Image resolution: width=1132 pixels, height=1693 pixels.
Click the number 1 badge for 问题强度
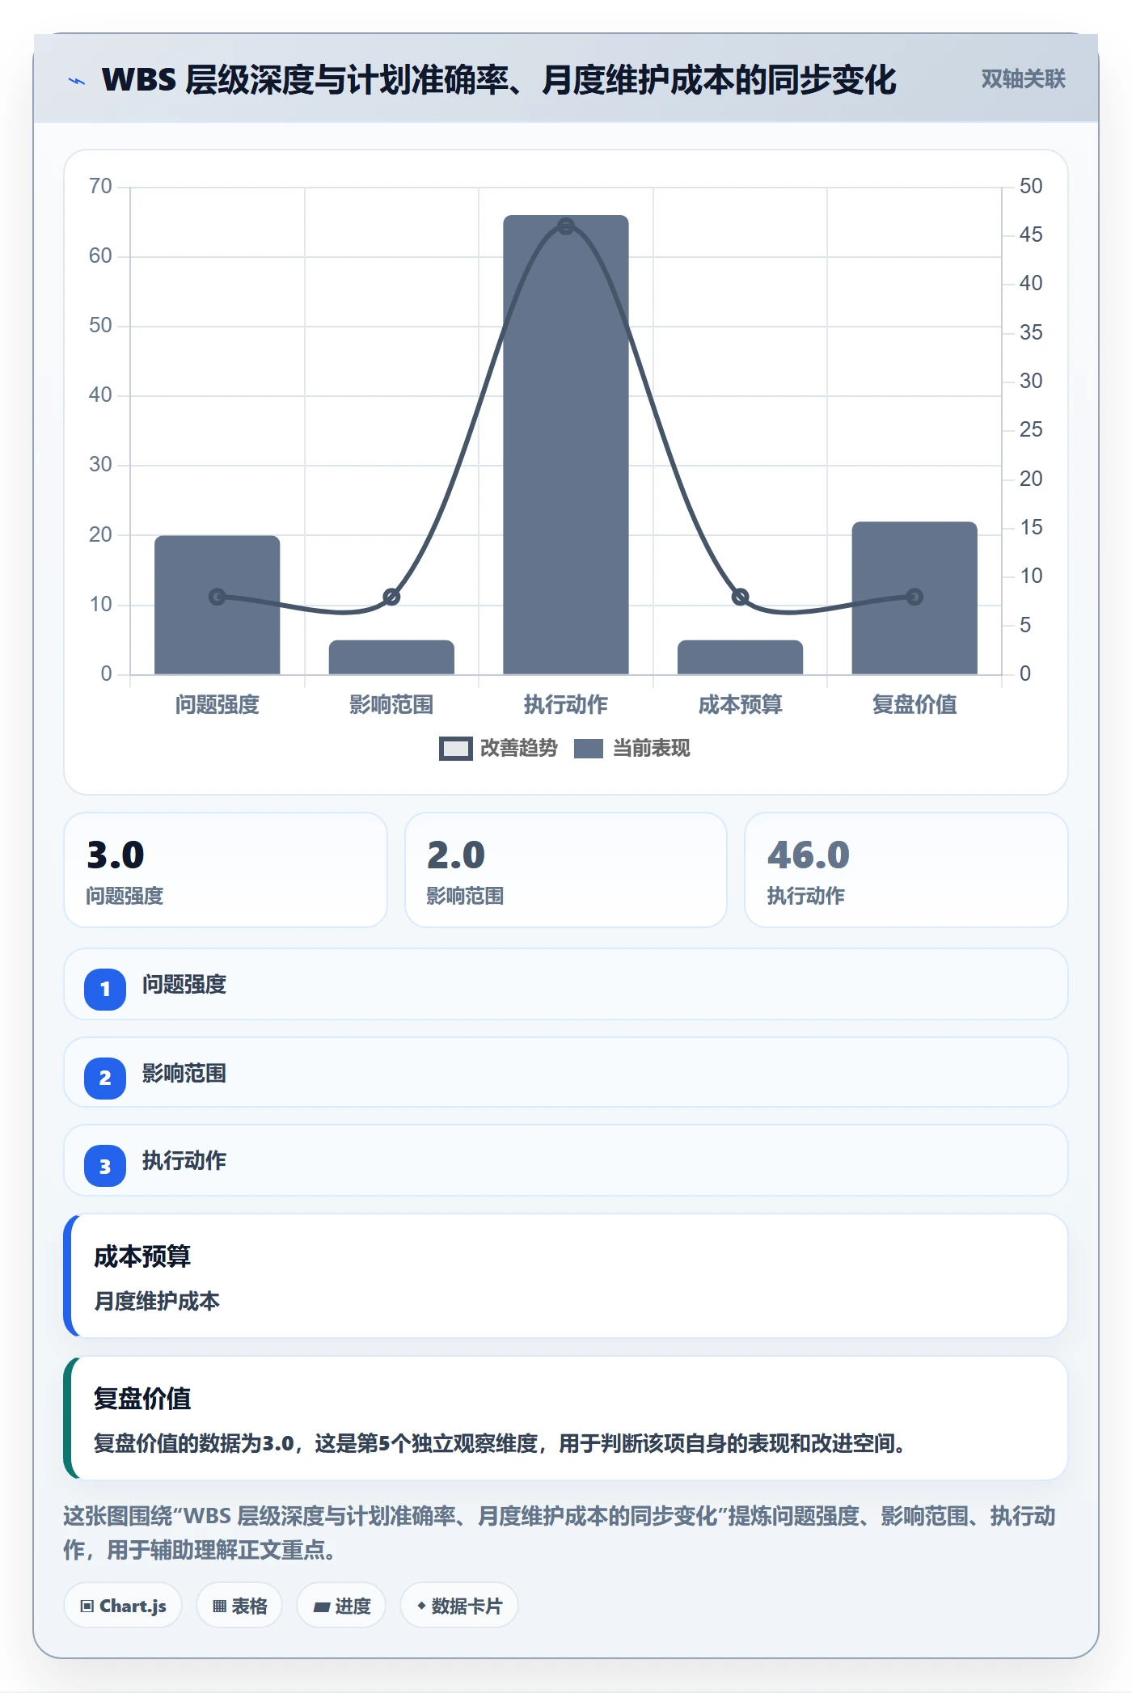[x=105, y=989]
